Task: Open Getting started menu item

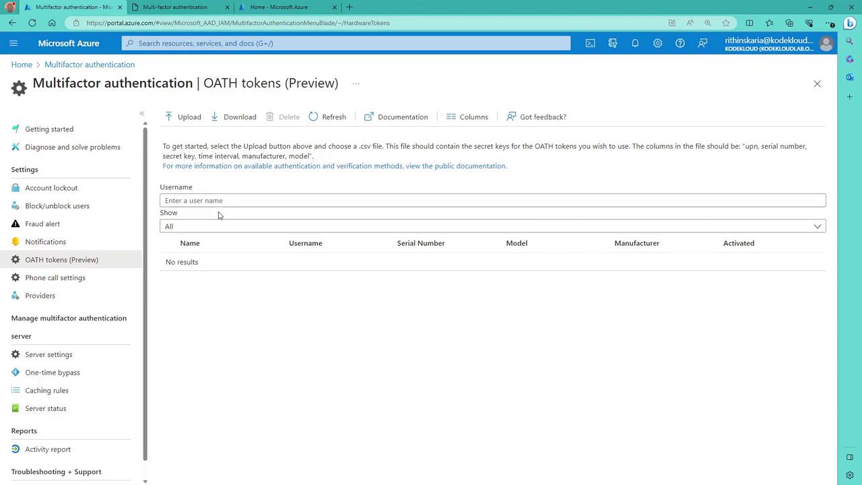Action: (49, 129)
